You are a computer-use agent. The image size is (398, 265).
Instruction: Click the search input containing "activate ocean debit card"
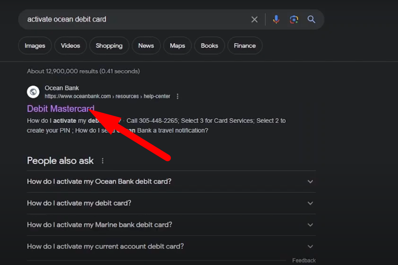click(x=137, y=19)
